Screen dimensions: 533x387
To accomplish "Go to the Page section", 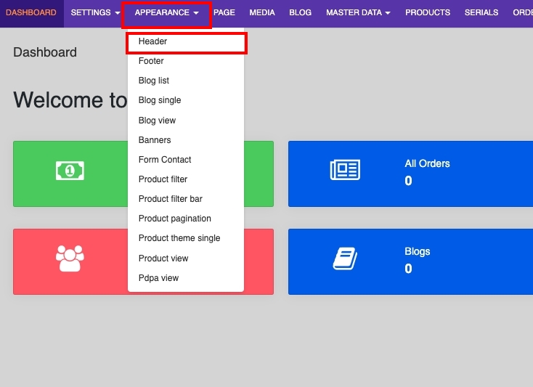I will click(x=224, y=12).
